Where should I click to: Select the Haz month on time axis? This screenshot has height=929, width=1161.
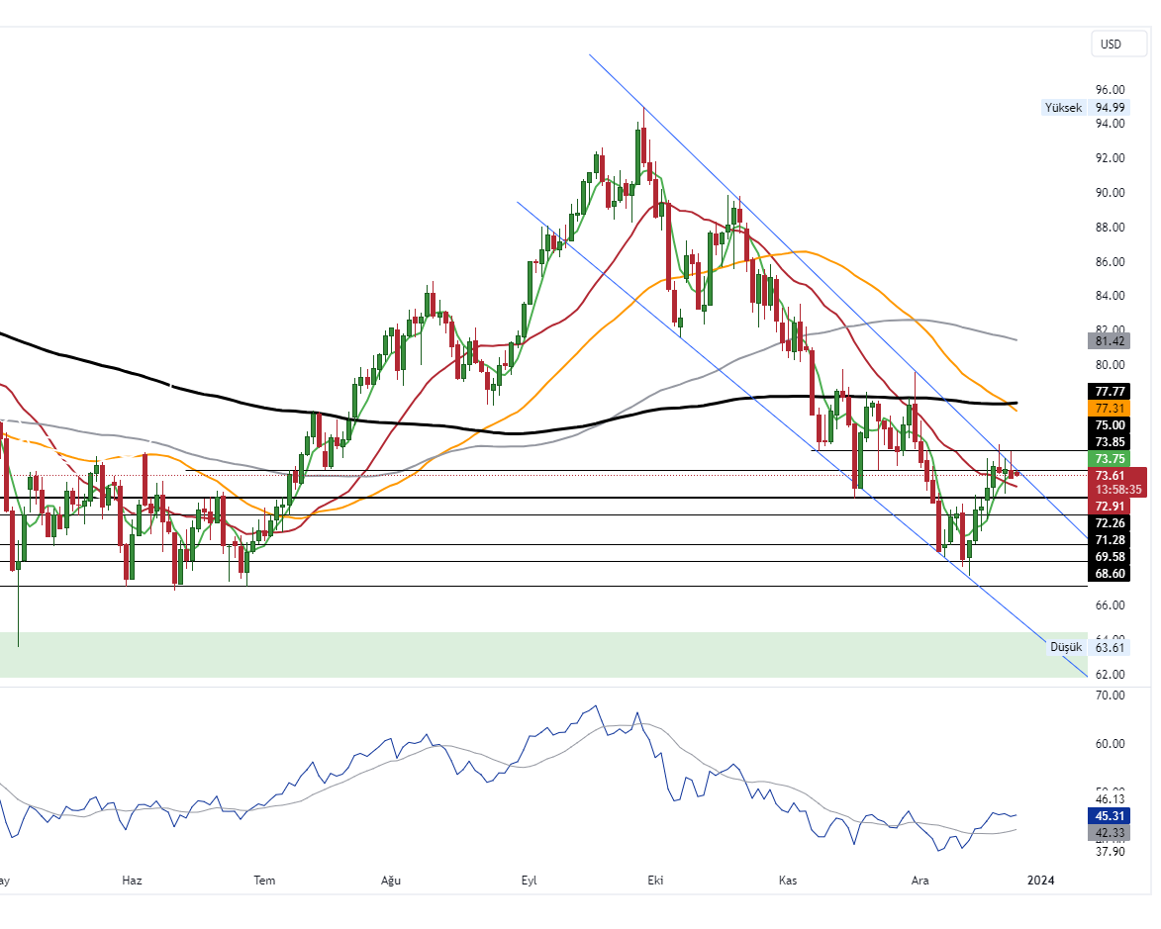[133, 880]
